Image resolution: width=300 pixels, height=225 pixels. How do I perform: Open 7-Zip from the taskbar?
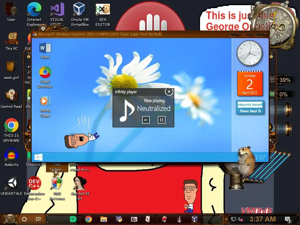click(134, 219)
